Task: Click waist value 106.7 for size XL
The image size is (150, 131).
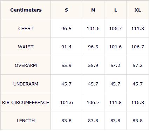Action: click(138, 47)
